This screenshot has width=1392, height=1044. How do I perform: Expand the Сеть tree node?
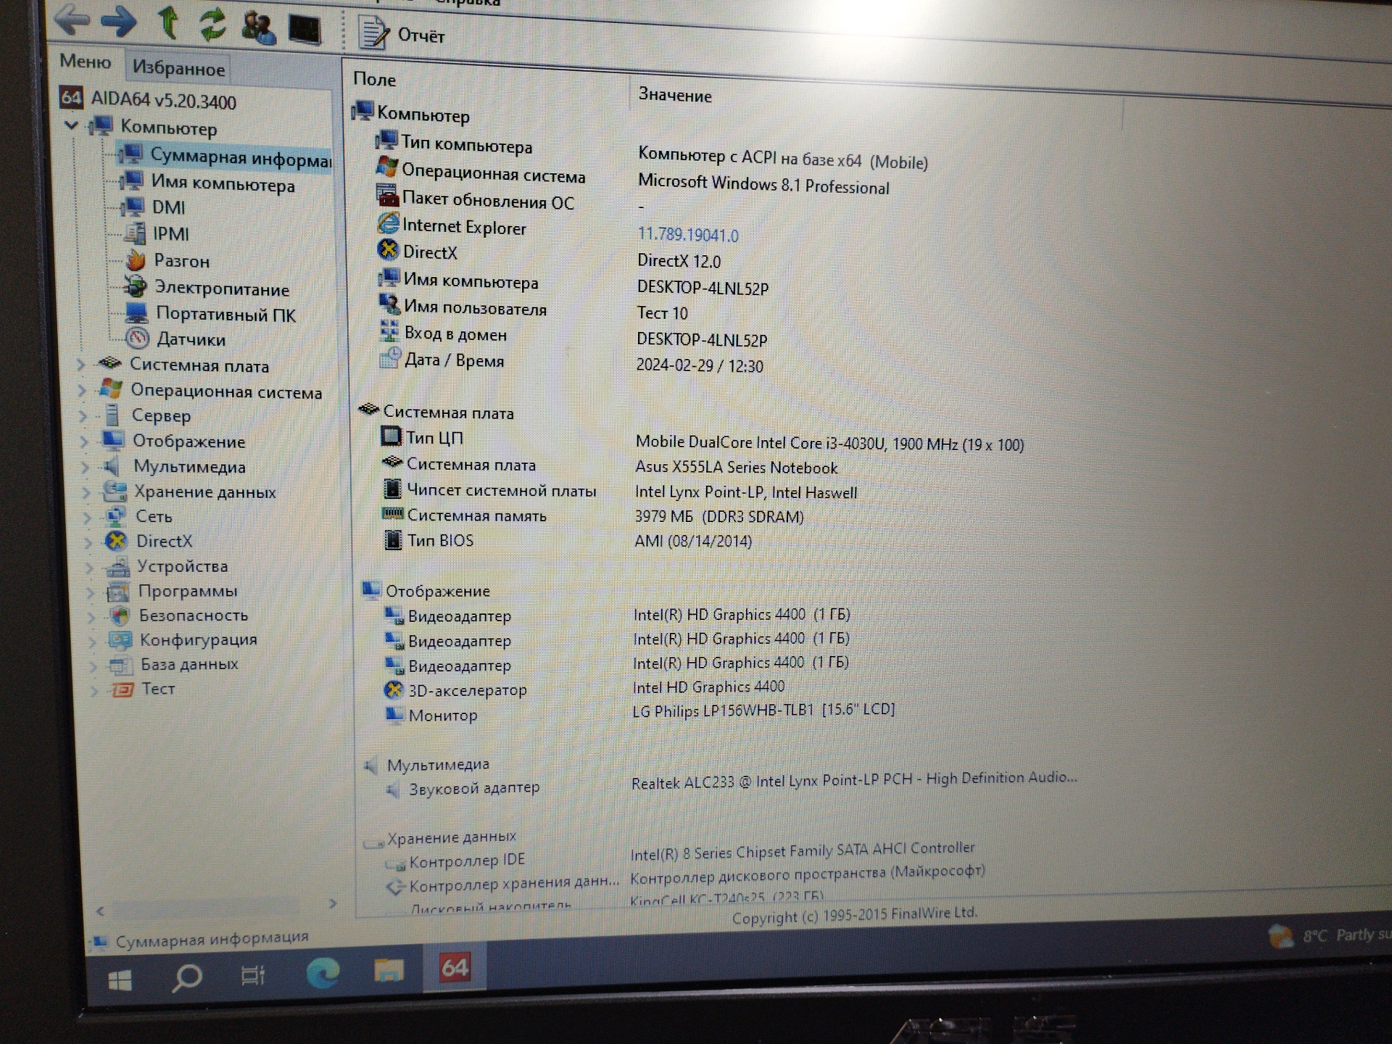(x=87, y=517)
